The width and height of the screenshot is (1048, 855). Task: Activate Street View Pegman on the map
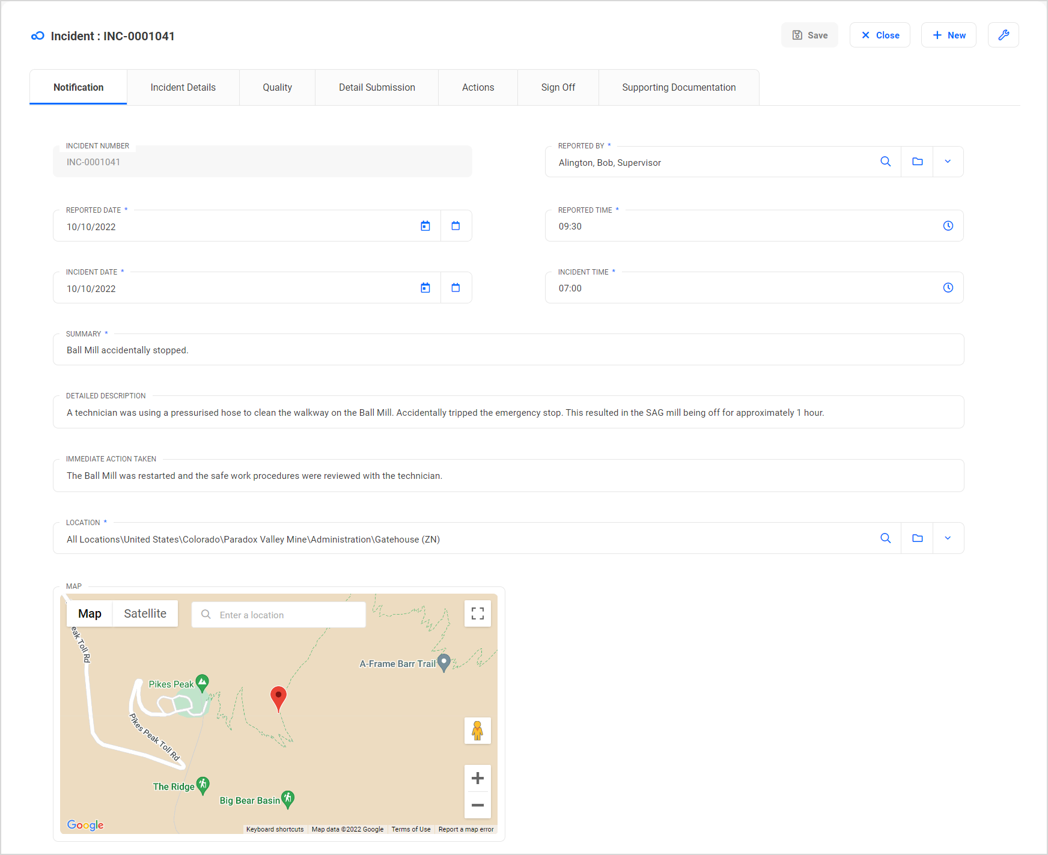pyautogui.click(x=477, y=731)
